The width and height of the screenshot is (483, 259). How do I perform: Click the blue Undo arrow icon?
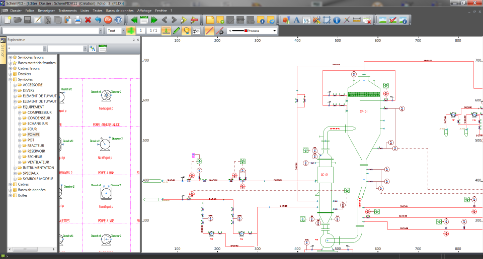(98, 20)
